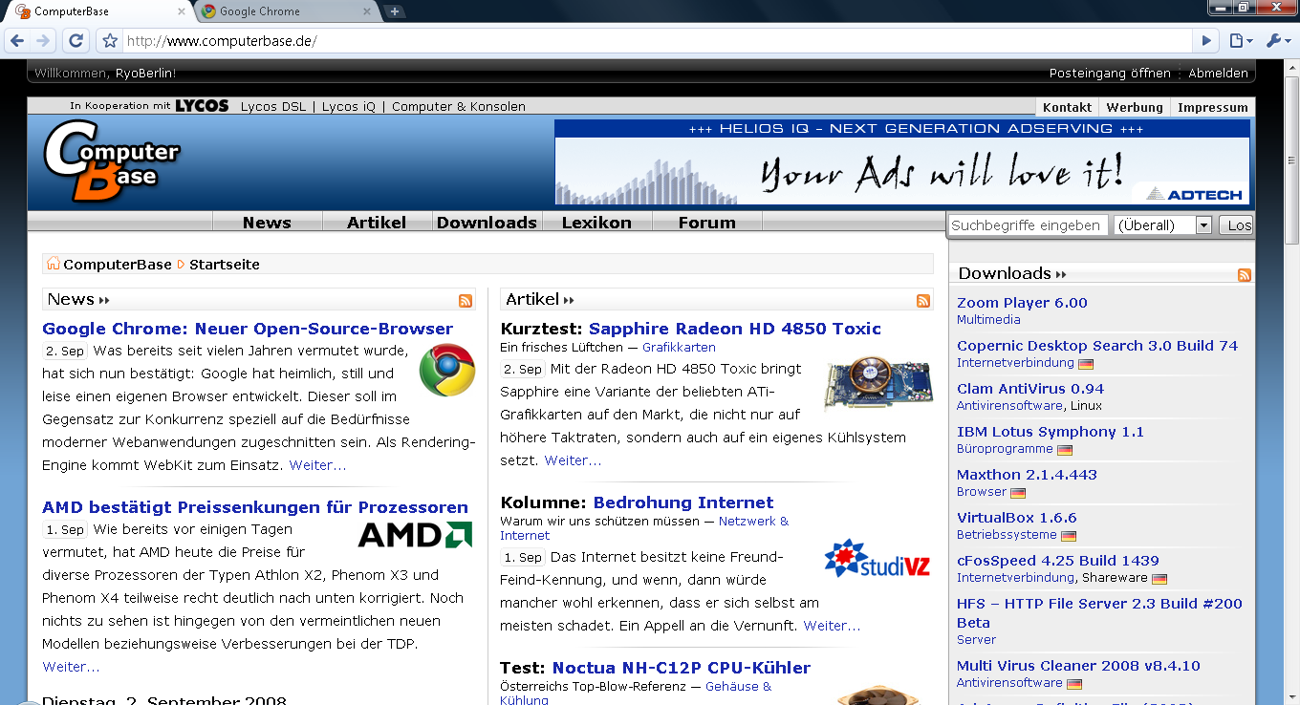Image resolution: width=1300 pixels, height=705 pixels.
Task: Click the Abmelden logout link
Action: tap(1218, 73)
